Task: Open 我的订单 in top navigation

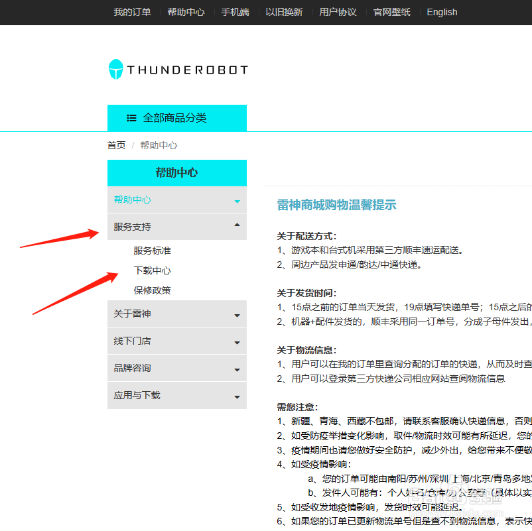Action: tap(132, 12)
